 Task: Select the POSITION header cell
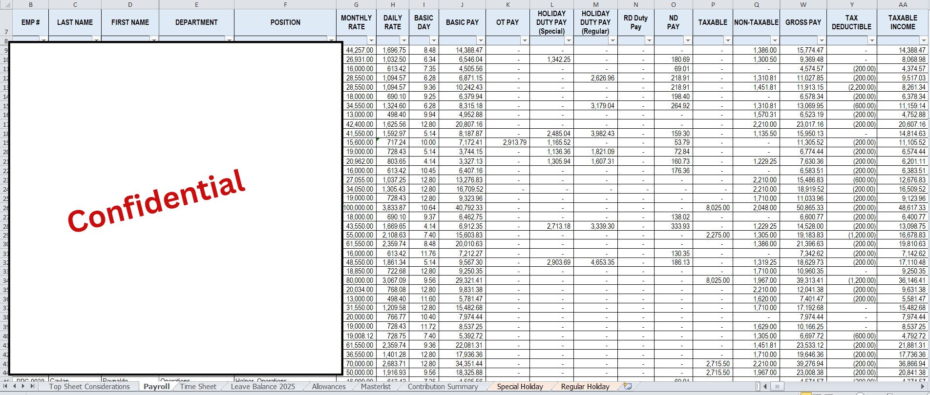click(285, 22)
